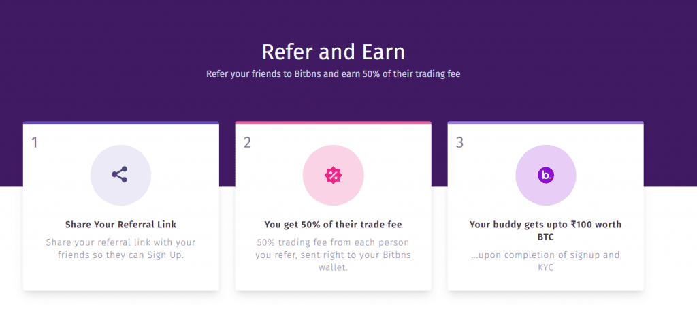Click the You get 50% of their trade fee title
The image size is (697, 328).
click(333, 225)
